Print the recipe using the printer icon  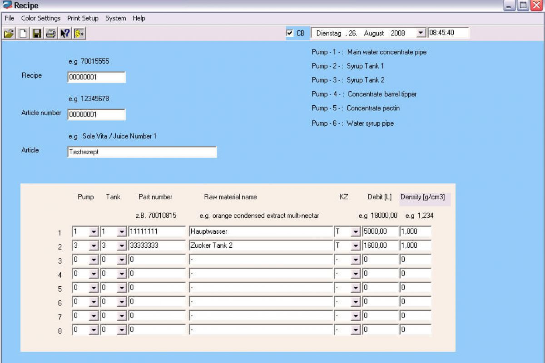[51, 33]
